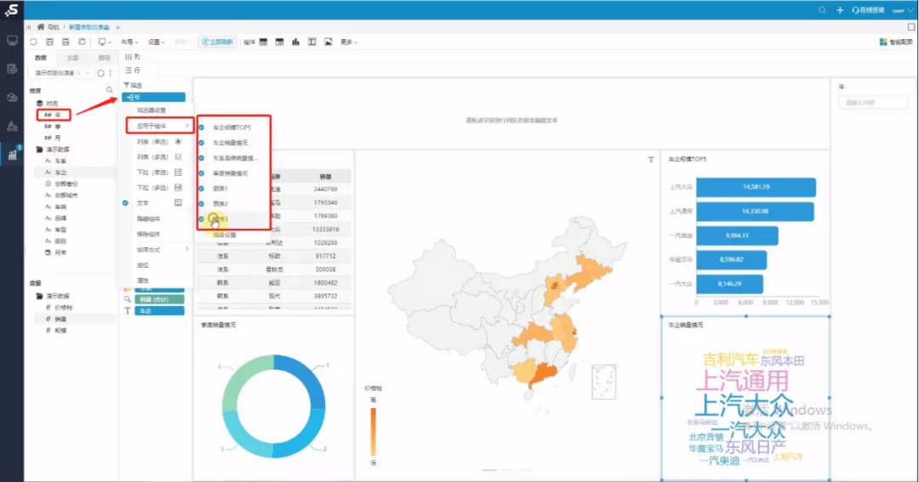Open the monitor icon in left sidebar
This screenshot has width=919, height=482.
pos(12,41)
